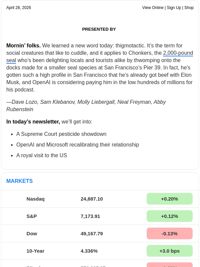Click the OpenAI and Microsoft bullet item
200x267 pixels.
click(78, 145)
